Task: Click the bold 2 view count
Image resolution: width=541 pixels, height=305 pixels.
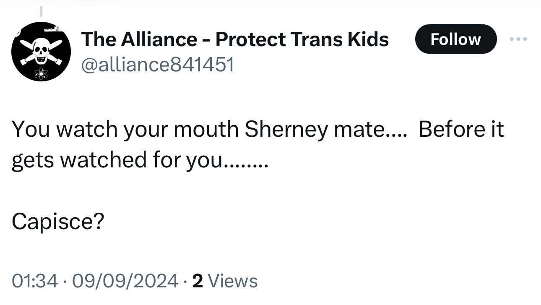Action: point(197,281)
